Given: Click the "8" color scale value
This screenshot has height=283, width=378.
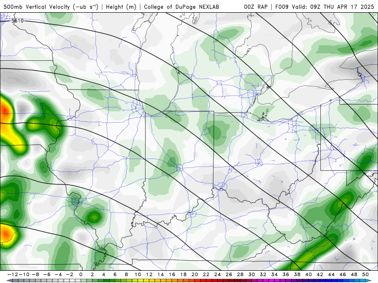Looking at the screenshot, I should point(126,275).
